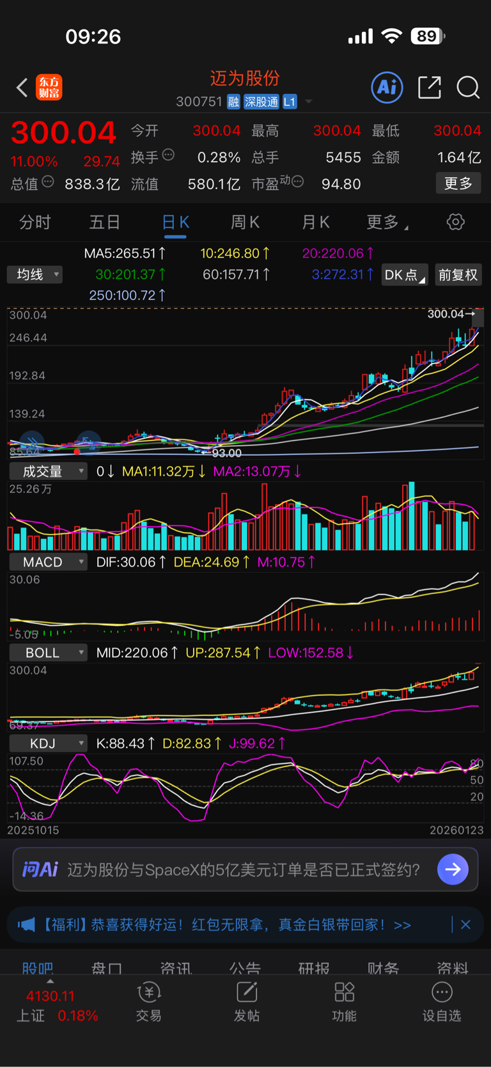Open the 资讯 tab
This screenshot has height=1067, width=491.
point(176,968)
